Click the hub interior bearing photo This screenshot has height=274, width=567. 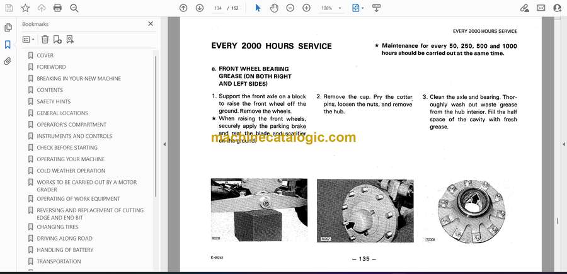[x=471, y=212]
